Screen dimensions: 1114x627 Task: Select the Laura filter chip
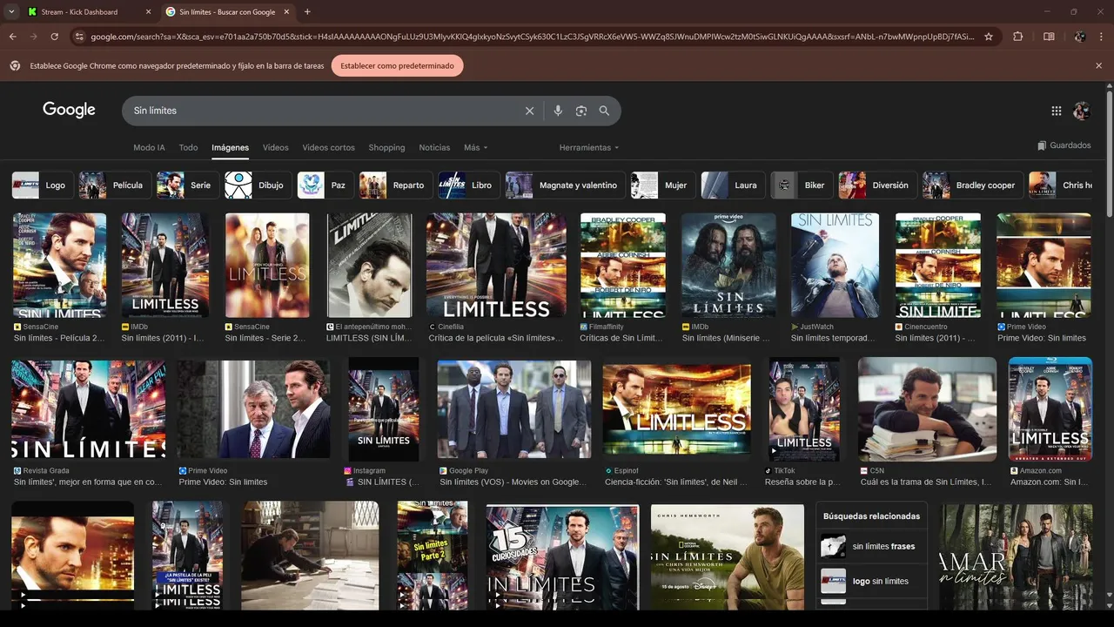tap(733, 185)
